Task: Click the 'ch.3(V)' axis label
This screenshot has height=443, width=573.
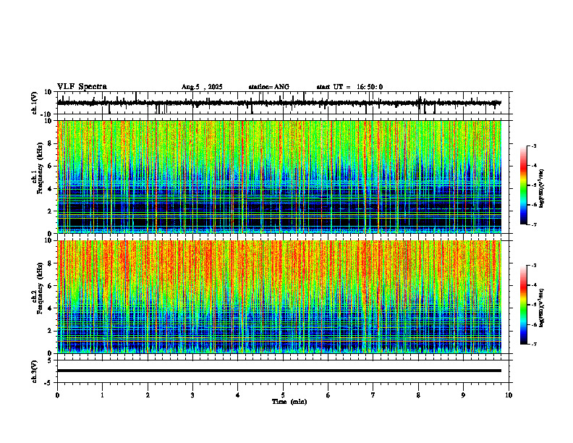Action: [34, 371]
